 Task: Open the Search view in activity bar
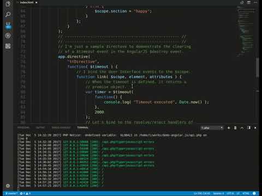tap(8, 14)
